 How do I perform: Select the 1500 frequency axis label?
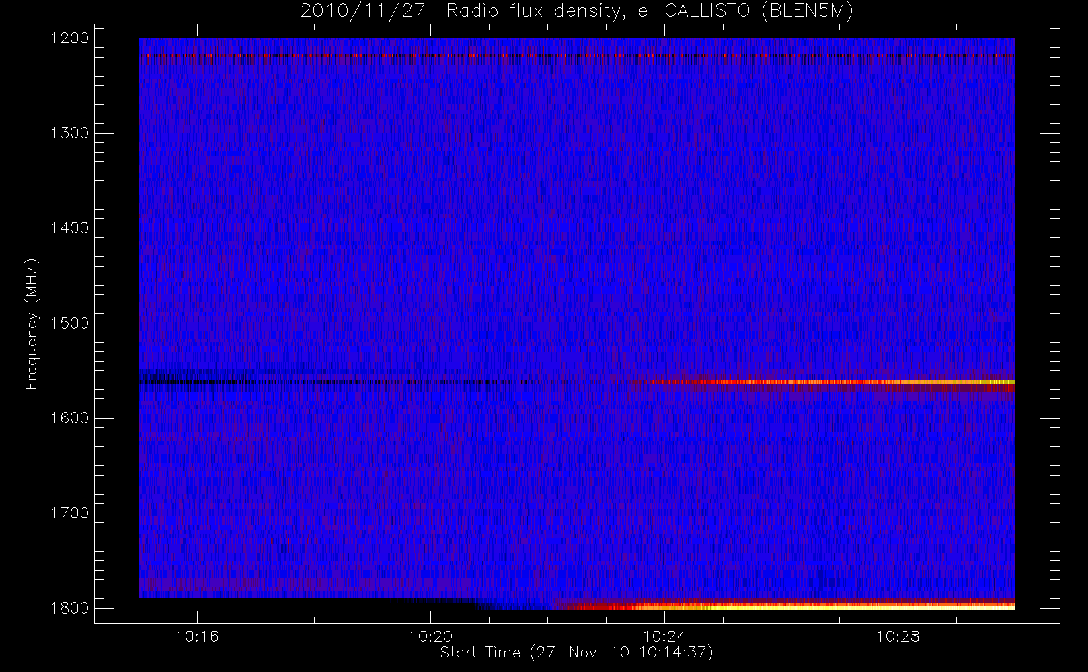(x=70, y=323)
